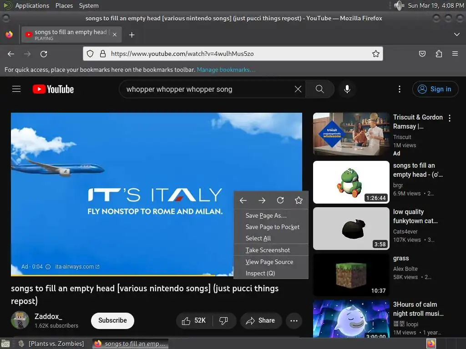Open the Extensions puzzle icon

[439, 54]
